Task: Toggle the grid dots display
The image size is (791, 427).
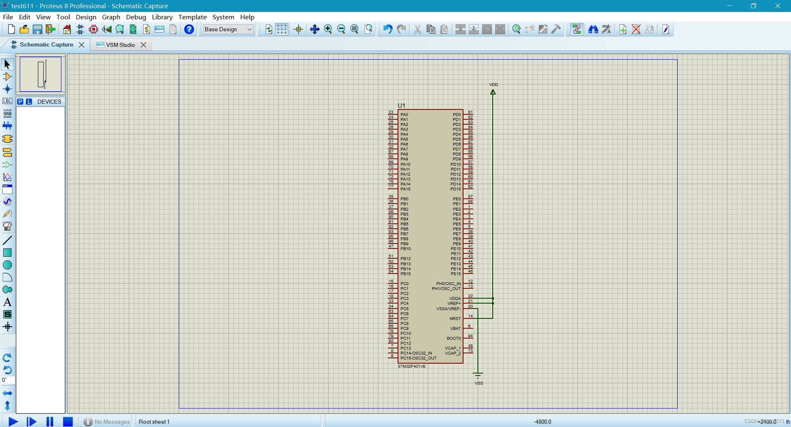Action: (x=282, y=29)
